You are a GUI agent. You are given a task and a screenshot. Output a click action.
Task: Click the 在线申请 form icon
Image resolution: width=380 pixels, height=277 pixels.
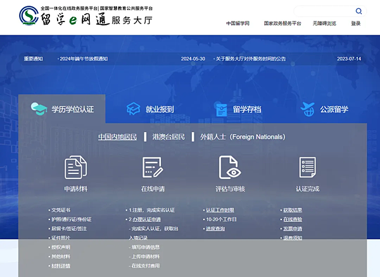tap(153, 167)
